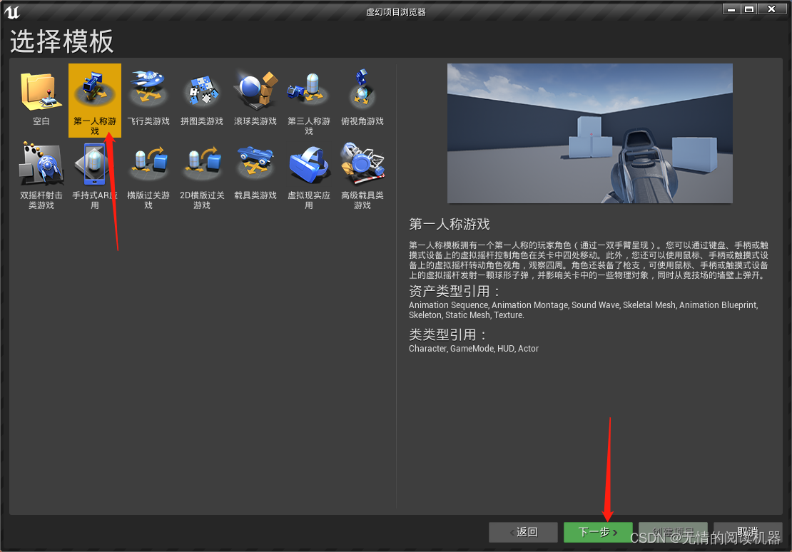This screenshot has width=792, height=552.
Task: Click the 'Skeleton, Static Mesh, Texture.' text
Action: (467, 315)
